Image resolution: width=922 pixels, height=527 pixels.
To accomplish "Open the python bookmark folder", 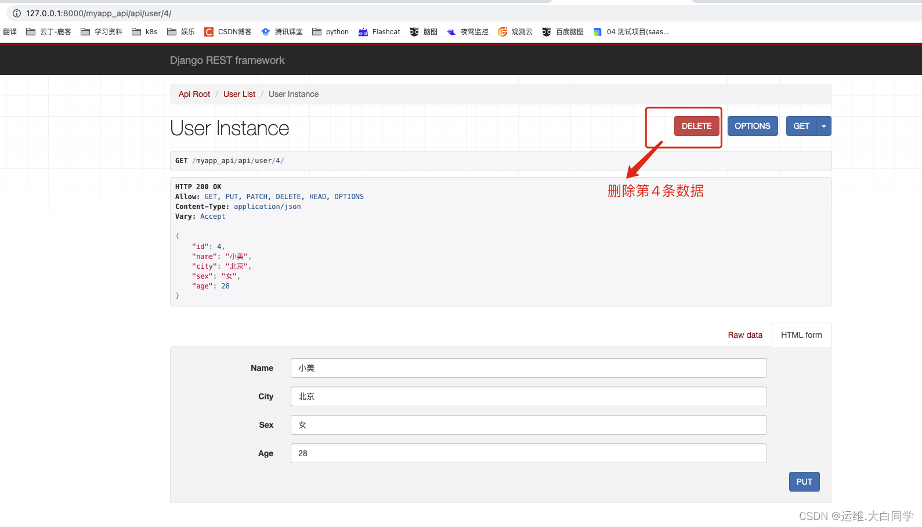I will [331, 32].
